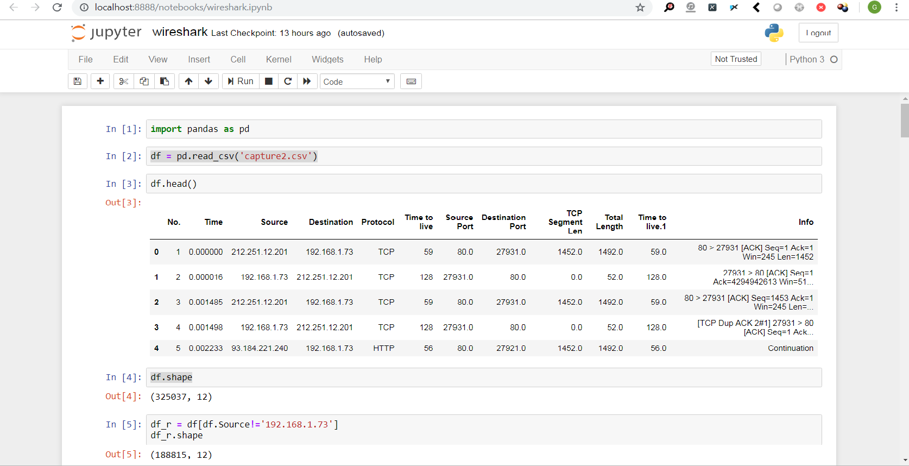Click the save and checkpoint icon
The image size is (909, 466).
pos(78,81)
